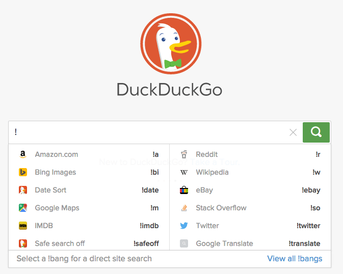Click inside the search input field
Image resolution: width=343 pixels, height=274 pixels.
149,132
